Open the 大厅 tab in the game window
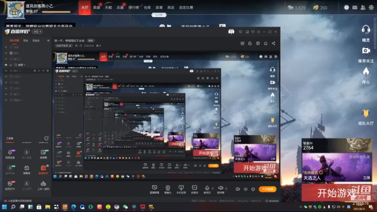Viewport: 377px width, 212px height. pos(84,8)
